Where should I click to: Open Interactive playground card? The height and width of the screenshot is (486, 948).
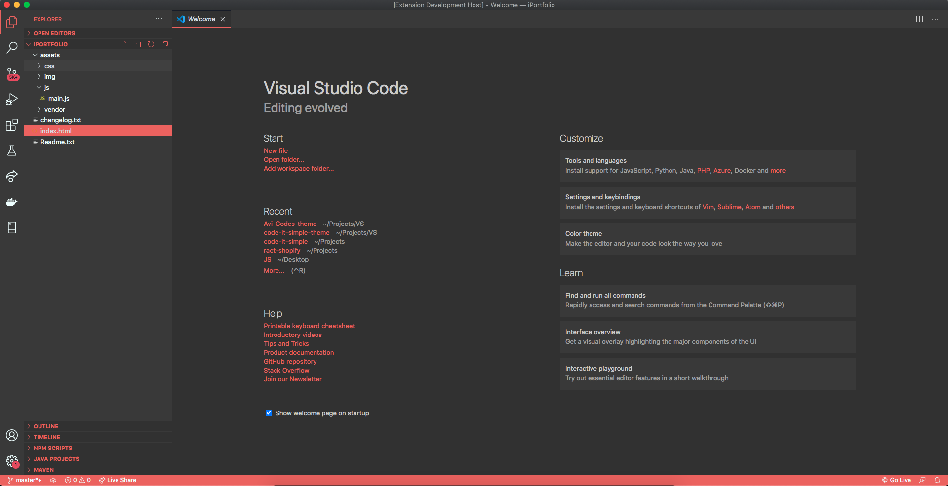point(708,374)
